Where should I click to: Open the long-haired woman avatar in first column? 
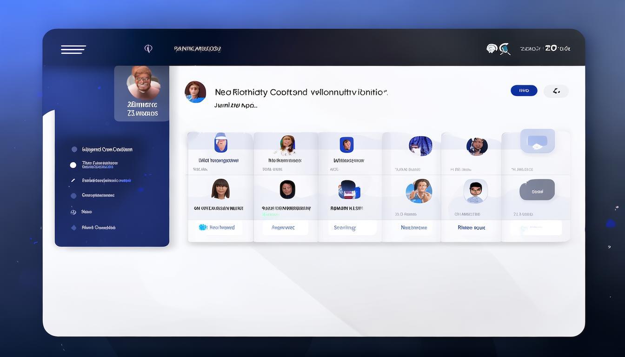click(x=220, y=189)
